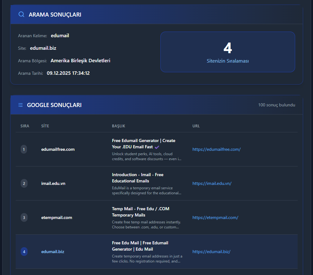Click the 'Arama Bölgesi:' label
Image resolution: width=313 pixels, height=275 pixels.
32,61
